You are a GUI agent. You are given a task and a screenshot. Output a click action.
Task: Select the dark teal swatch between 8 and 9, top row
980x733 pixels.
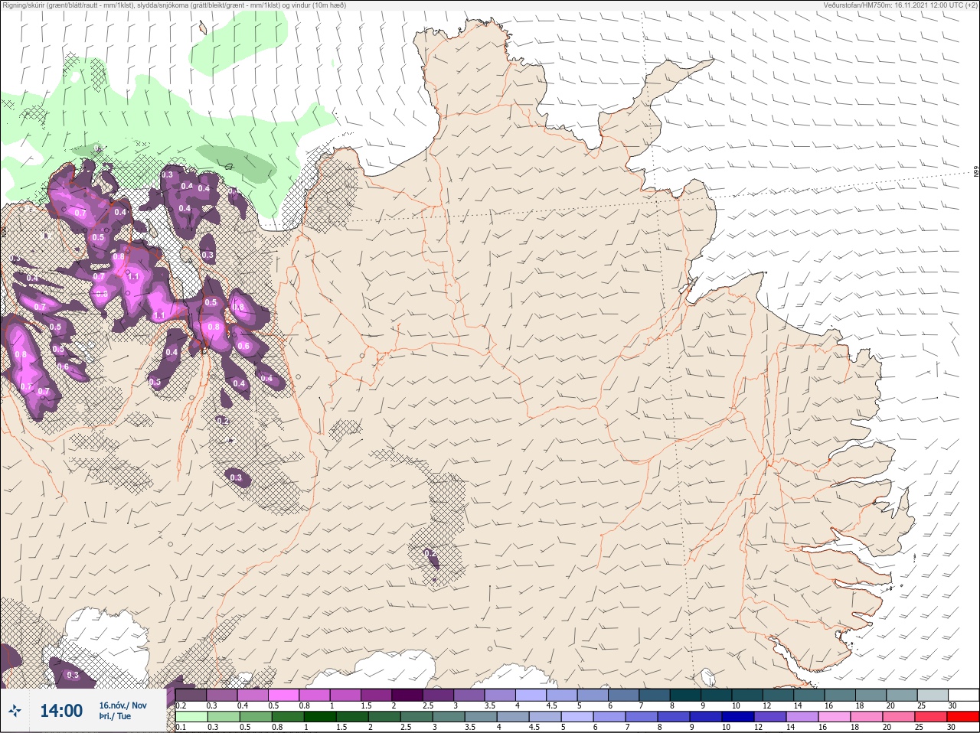685,695
